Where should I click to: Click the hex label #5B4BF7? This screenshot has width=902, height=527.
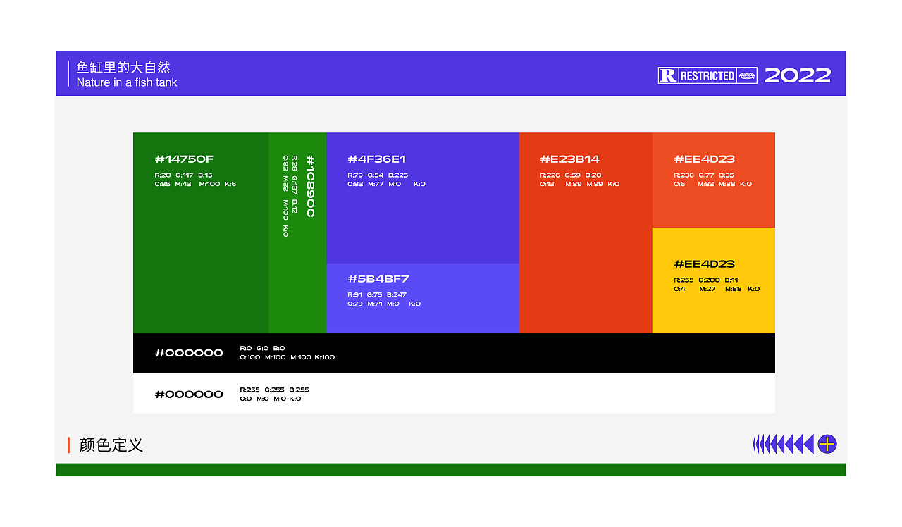[x=378, y=278]
